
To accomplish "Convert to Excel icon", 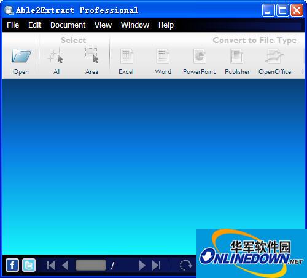I will tap(126, 56).
